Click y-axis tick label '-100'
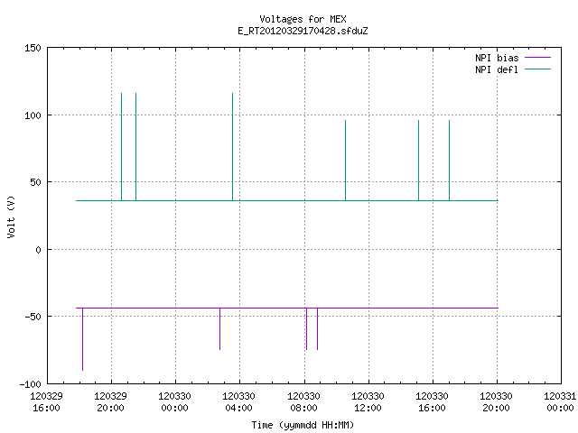The width and height of the screenshot is (578, 433). 30,384
